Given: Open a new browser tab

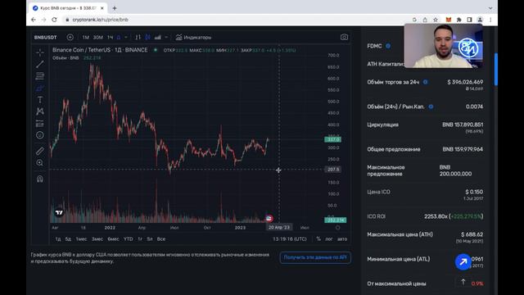Looking at the screenshot, I should coord(115,8).
